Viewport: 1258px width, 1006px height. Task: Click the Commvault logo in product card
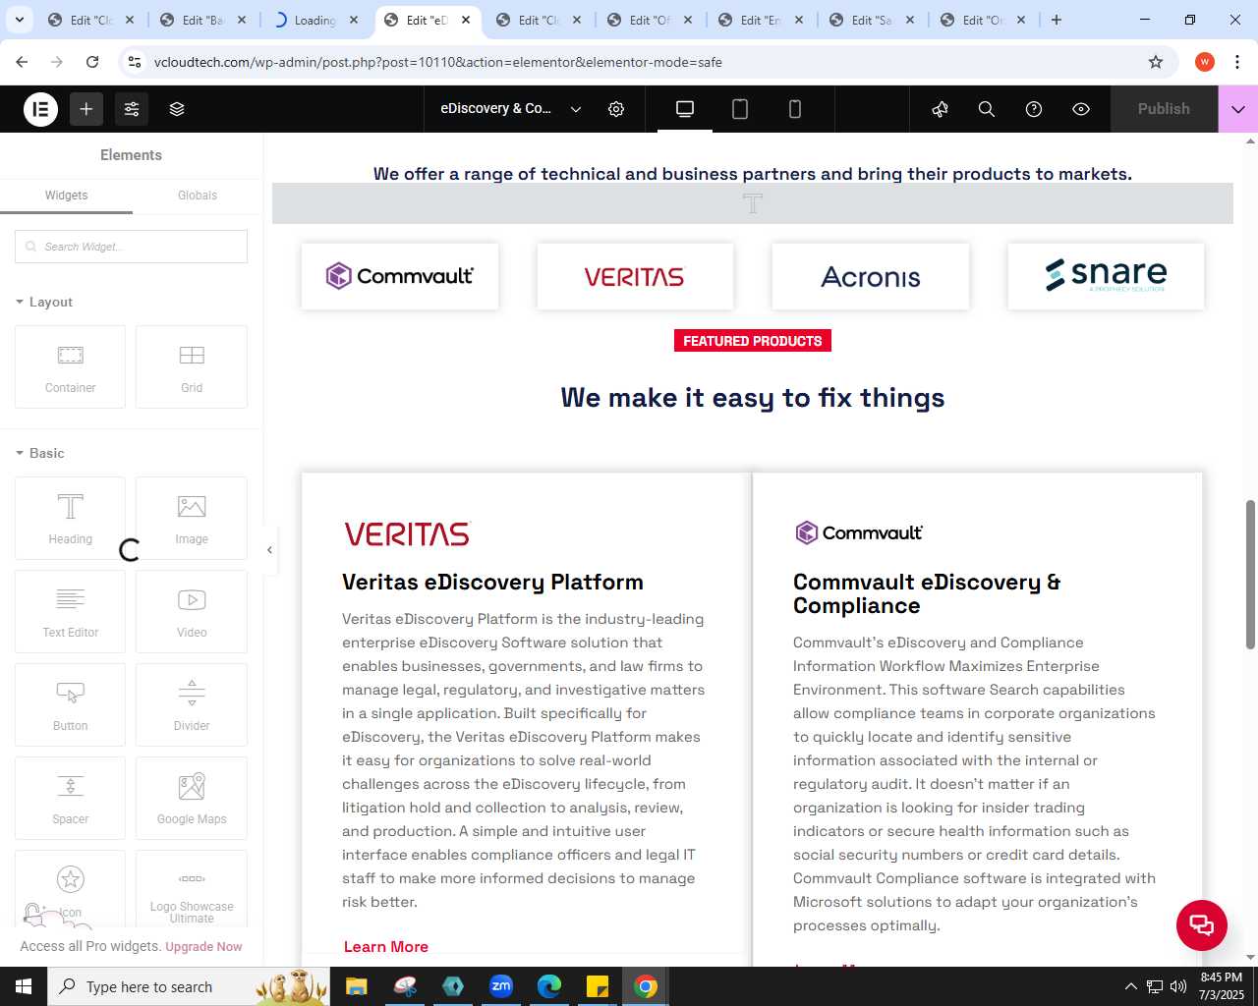click(x=859, y=532)
